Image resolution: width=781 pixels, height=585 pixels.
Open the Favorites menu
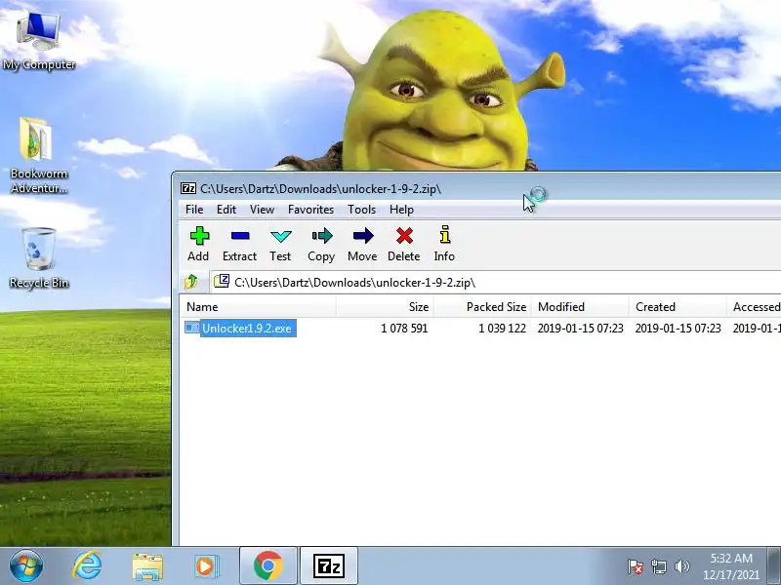310,210
